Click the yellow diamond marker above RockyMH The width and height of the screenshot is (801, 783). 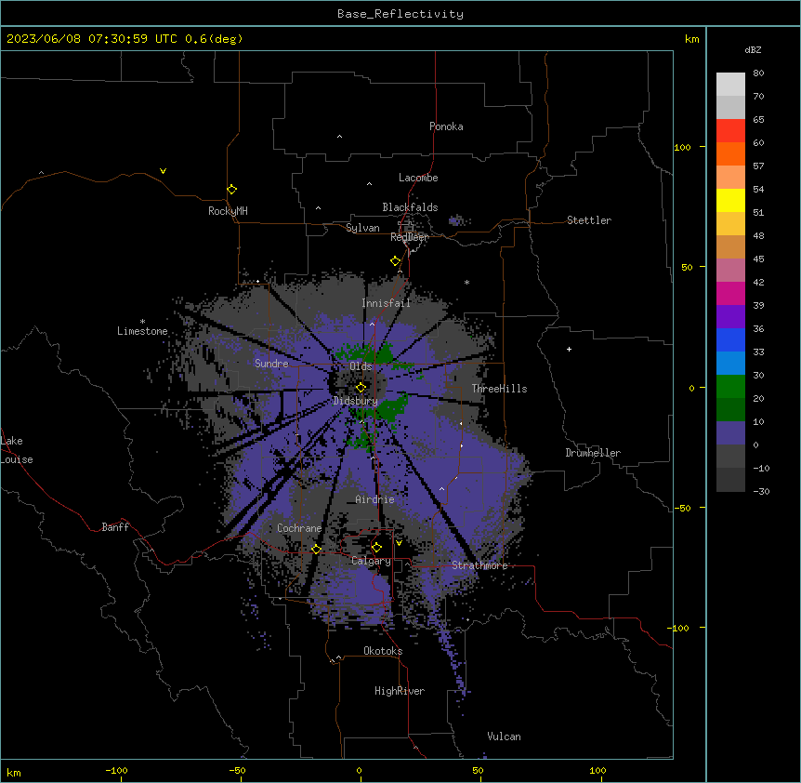pyautogui.click(x=232, y=190)
